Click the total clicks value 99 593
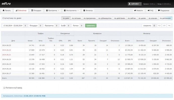174x100 pixels. click(32, 78)
